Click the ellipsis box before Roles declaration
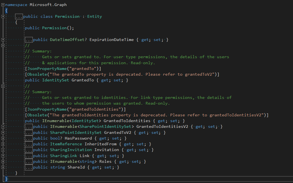This screenshot has width=293, height=183. 29,161
